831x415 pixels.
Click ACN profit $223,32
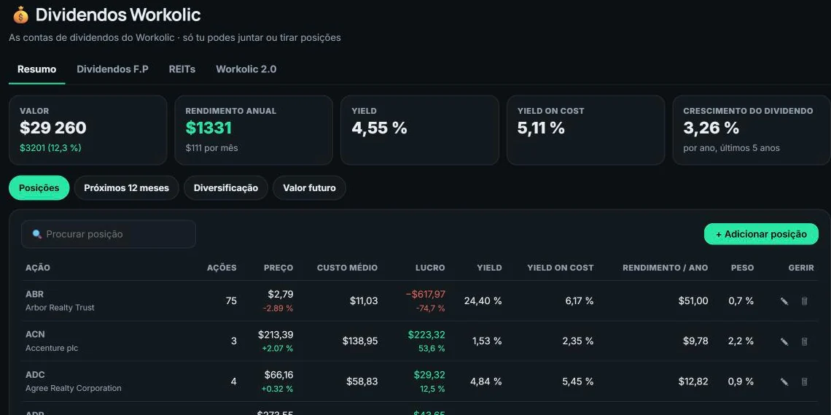pyautogui.click(x=426, y=335)
